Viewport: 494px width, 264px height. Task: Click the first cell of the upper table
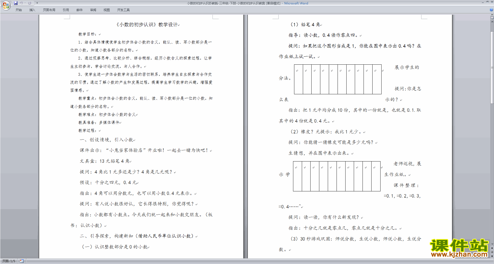[298, 79]
